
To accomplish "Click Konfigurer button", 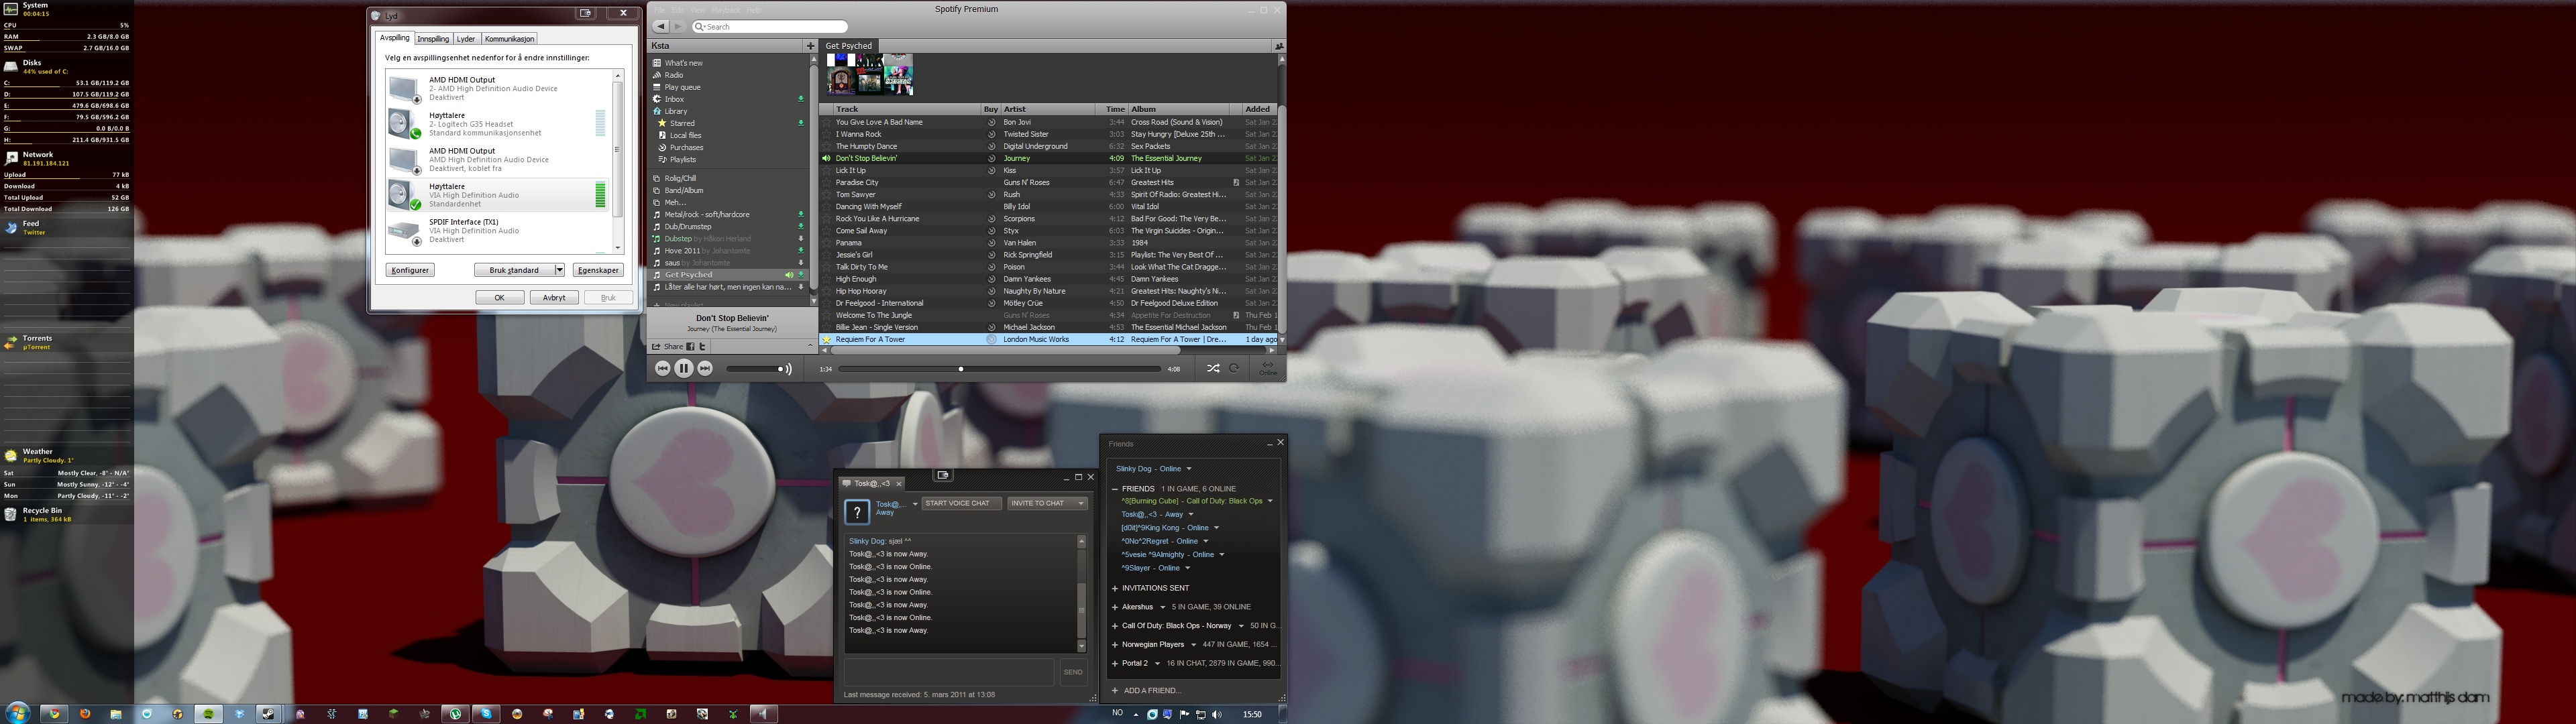I will click(x=410, y=270).
